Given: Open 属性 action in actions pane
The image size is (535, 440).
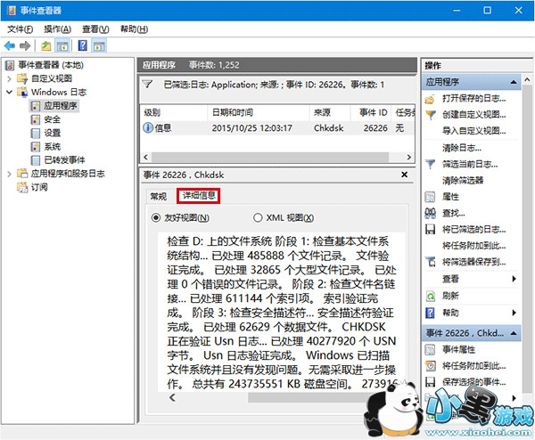Looking at the screenshot, I should click(x=450, y=197).
